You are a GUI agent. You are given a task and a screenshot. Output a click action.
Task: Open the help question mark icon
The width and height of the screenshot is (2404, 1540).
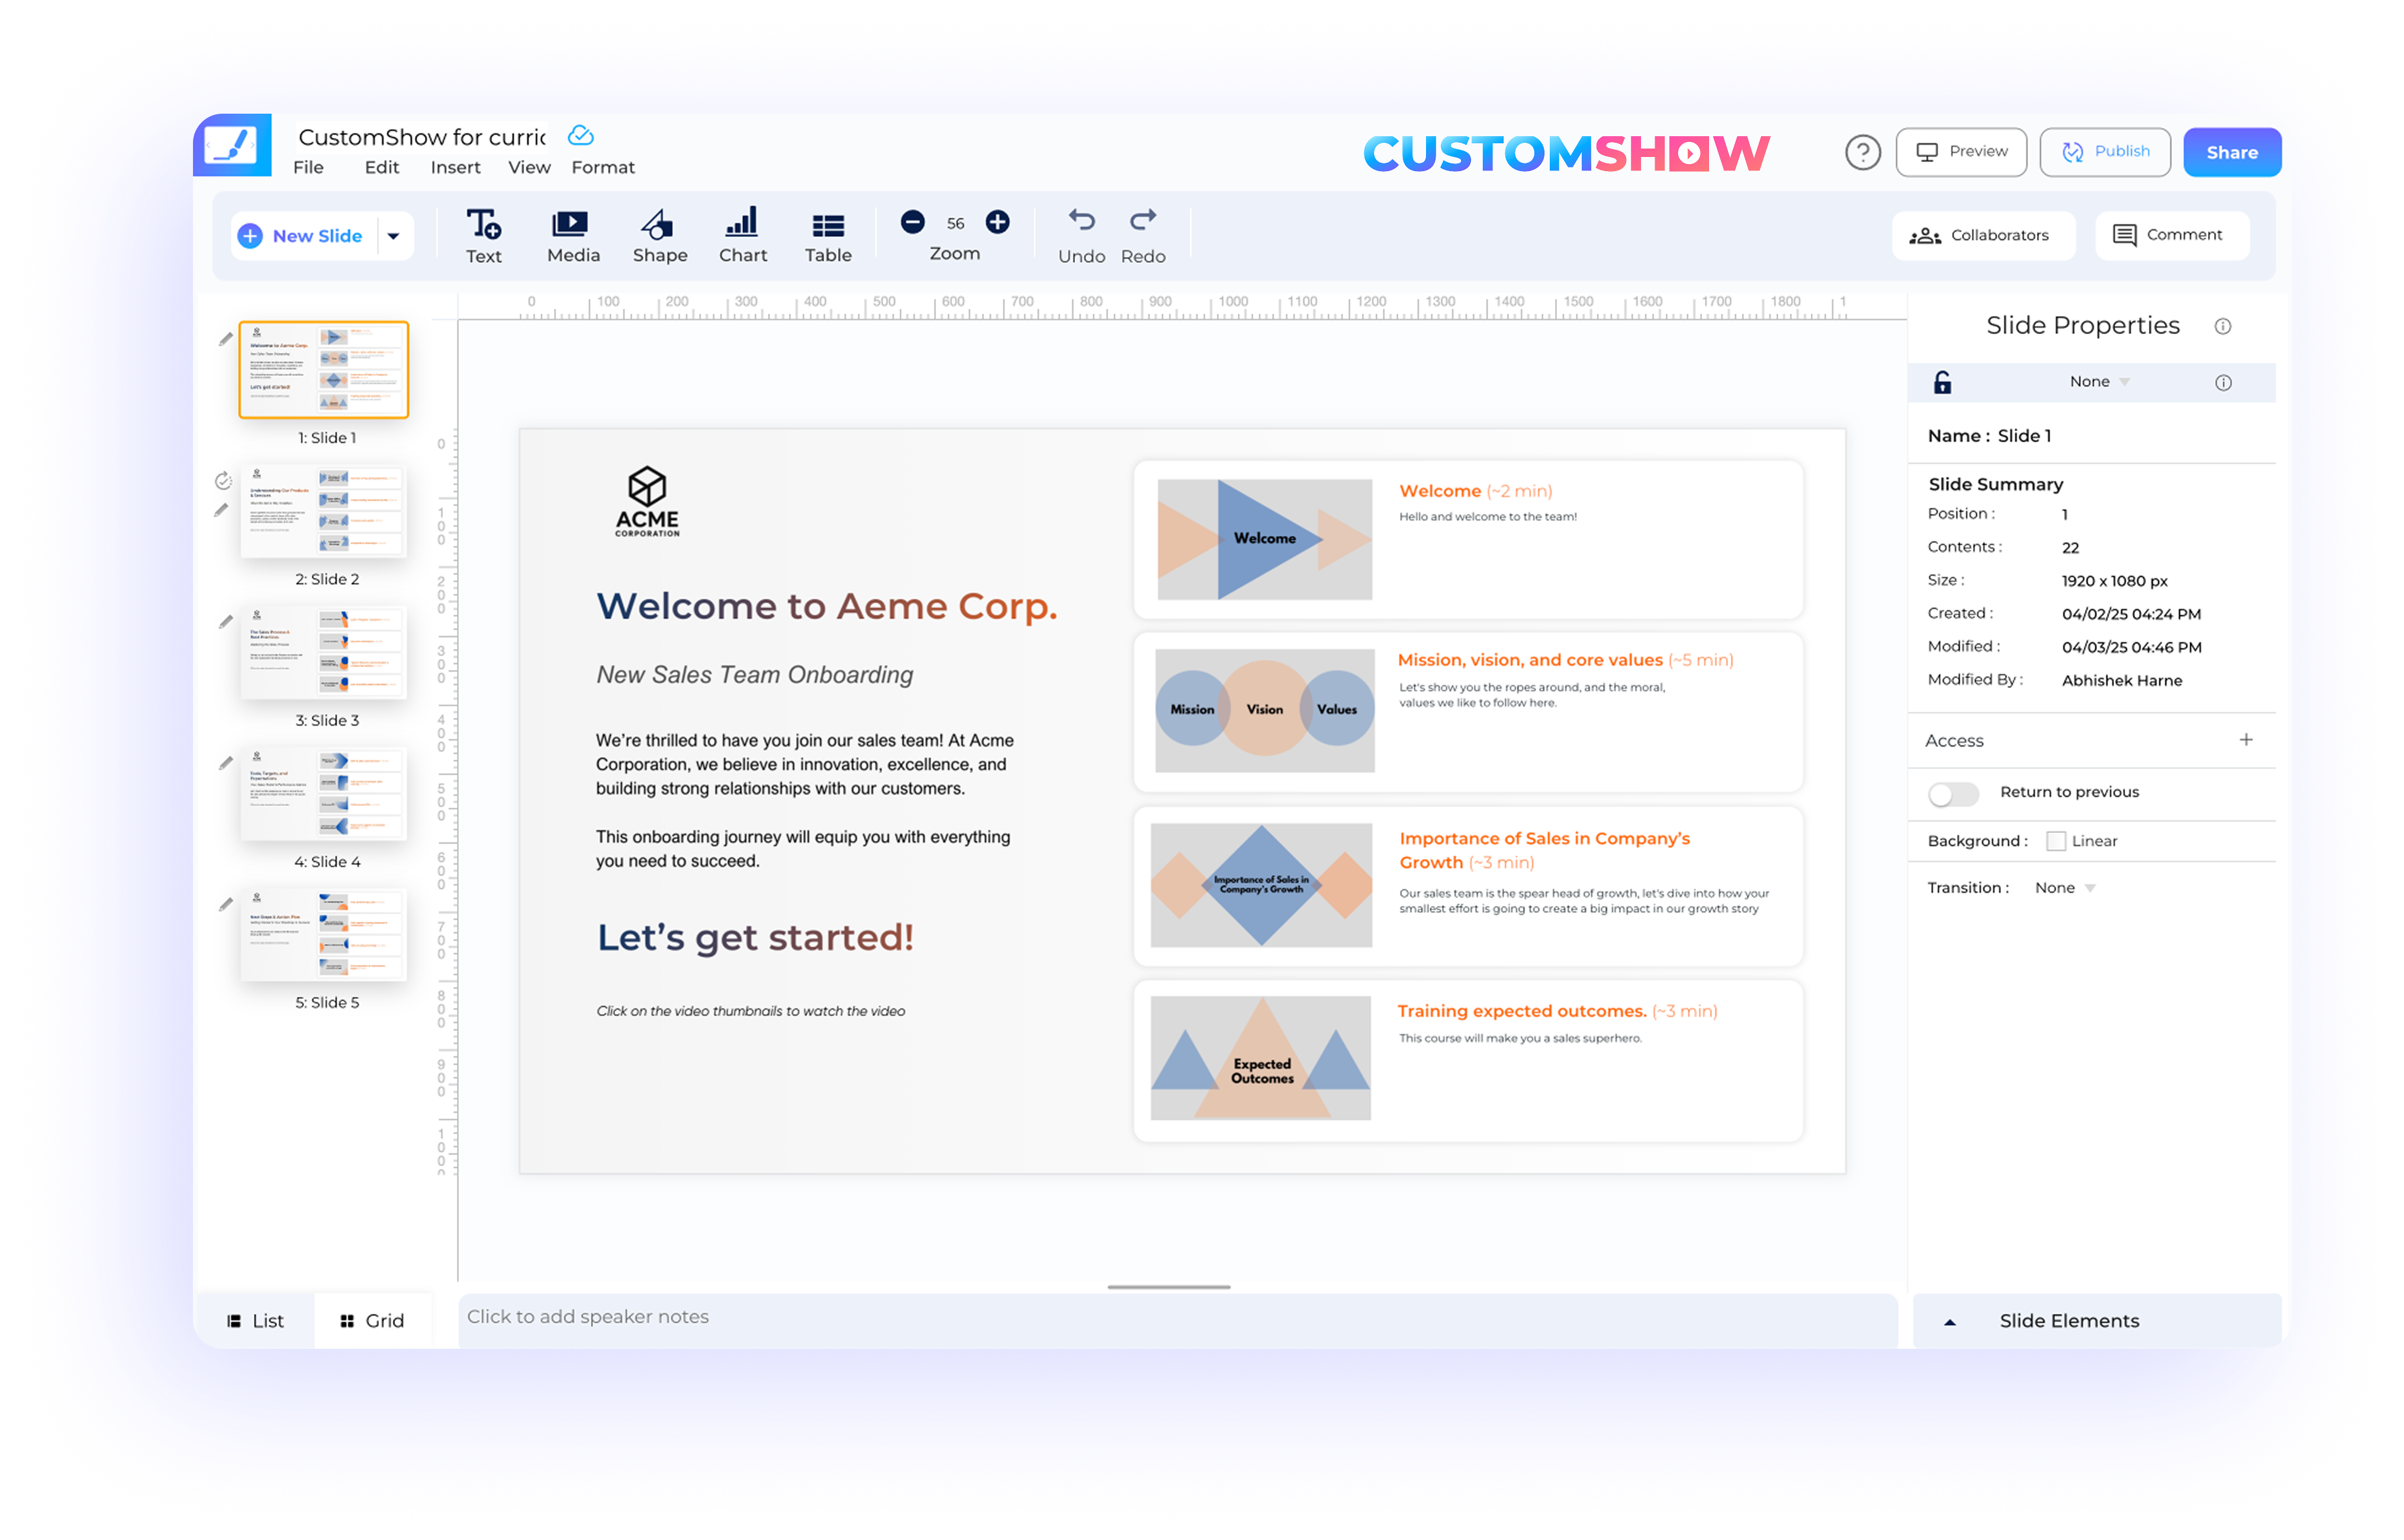tap(1862, 152)
